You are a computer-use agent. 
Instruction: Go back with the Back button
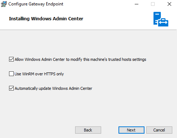[x=88, y=130]
